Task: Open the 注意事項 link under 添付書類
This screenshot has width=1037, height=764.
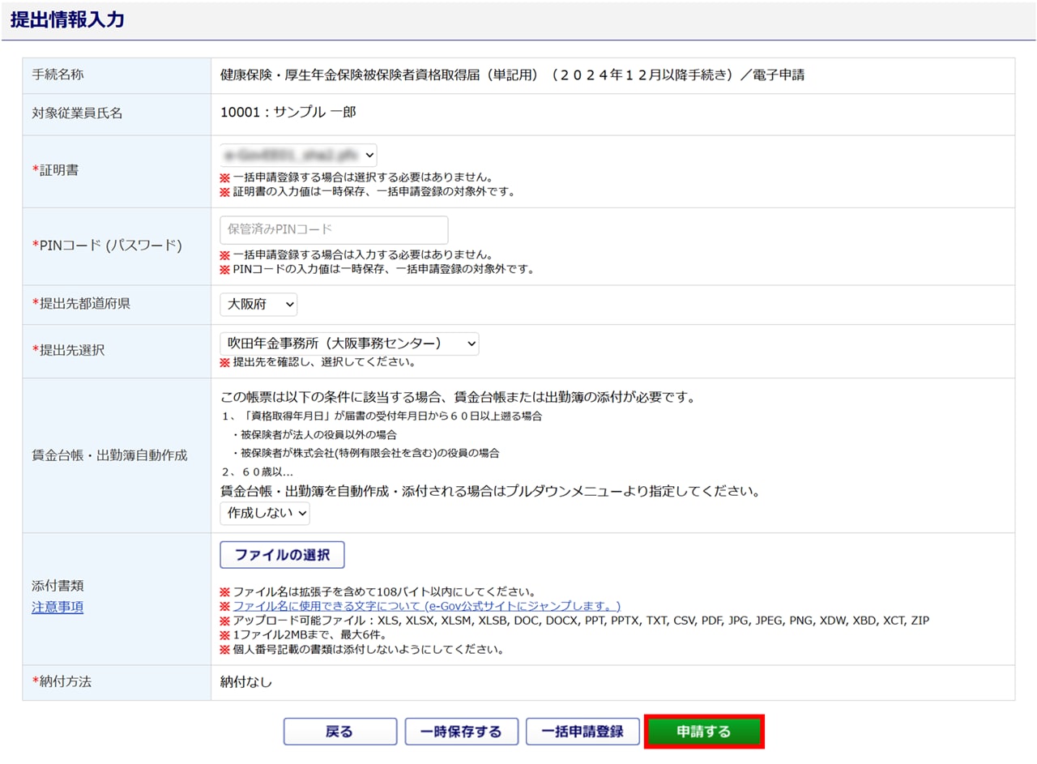Action: [58, 608]
